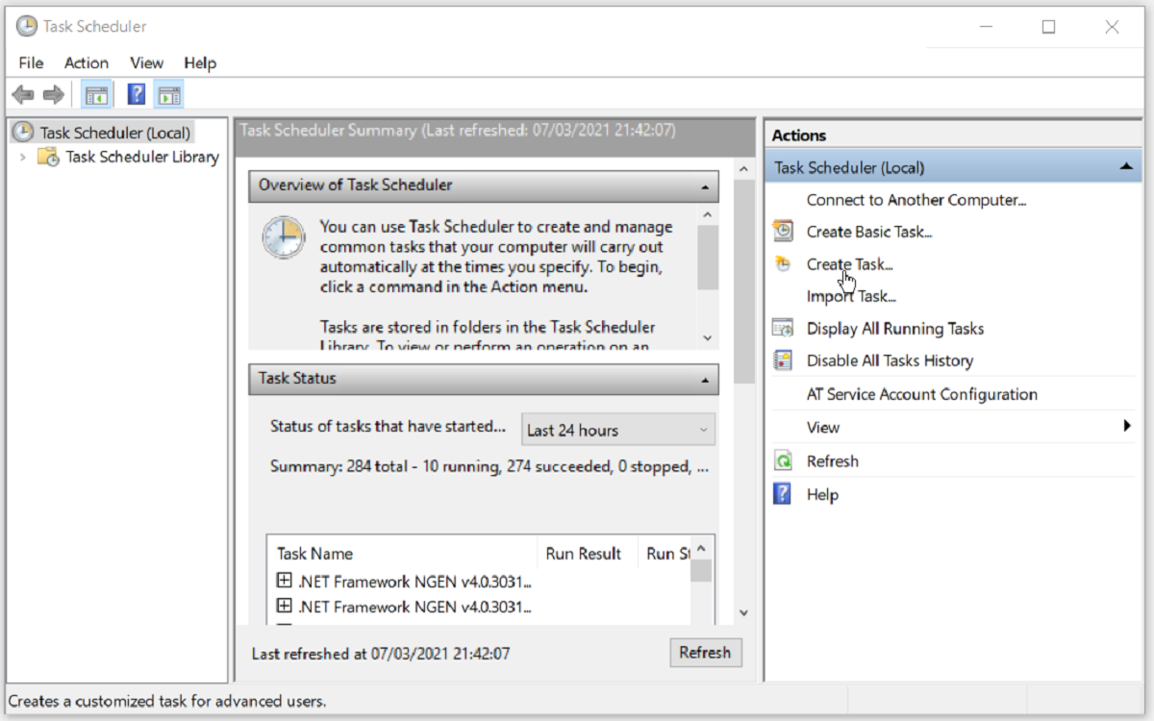Image resolution: width=1154 pixels, height=721 pixels.
Task: Click Create Basic Task... action text
Action: pos(869,232)
